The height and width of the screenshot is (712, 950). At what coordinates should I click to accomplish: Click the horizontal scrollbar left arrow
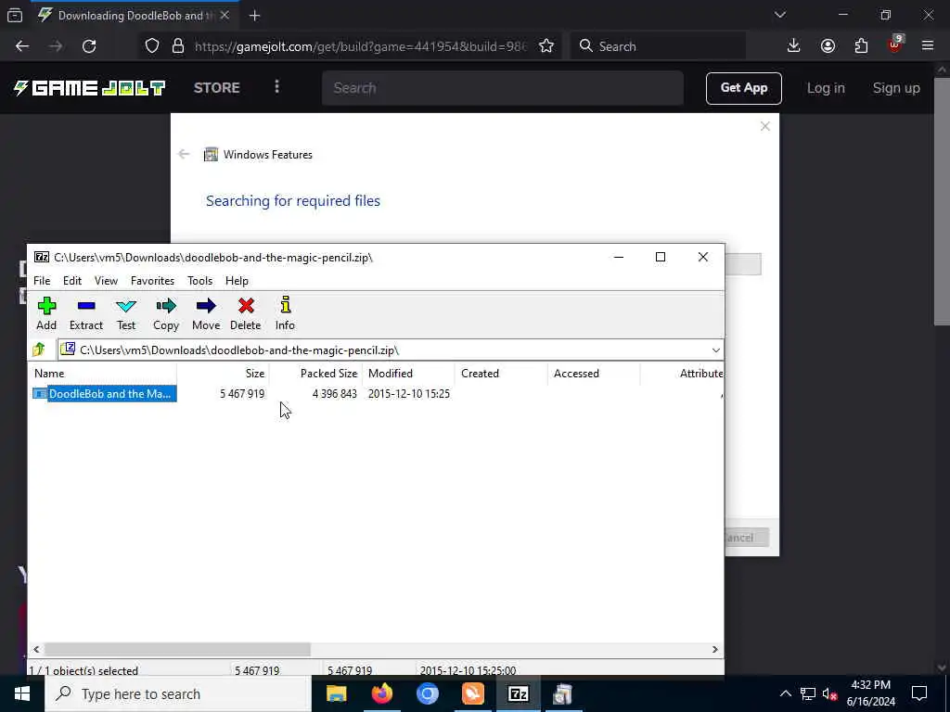click(36, 649)
